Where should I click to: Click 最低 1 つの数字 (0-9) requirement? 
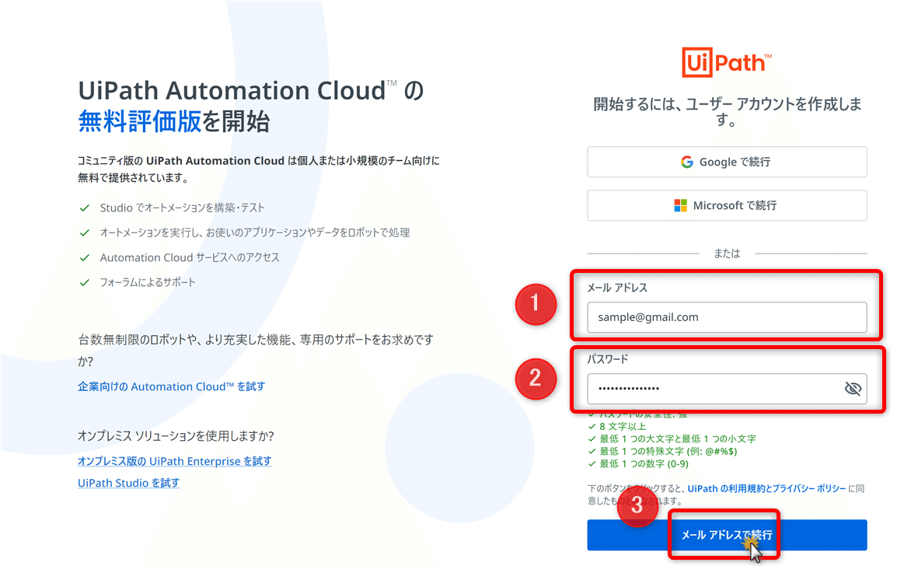(x=644, y=463)
